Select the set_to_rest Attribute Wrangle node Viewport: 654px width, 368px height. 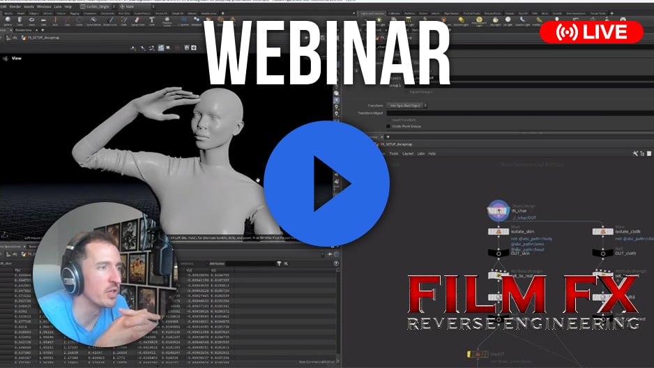pyautogui.click(x=499, y=275)
